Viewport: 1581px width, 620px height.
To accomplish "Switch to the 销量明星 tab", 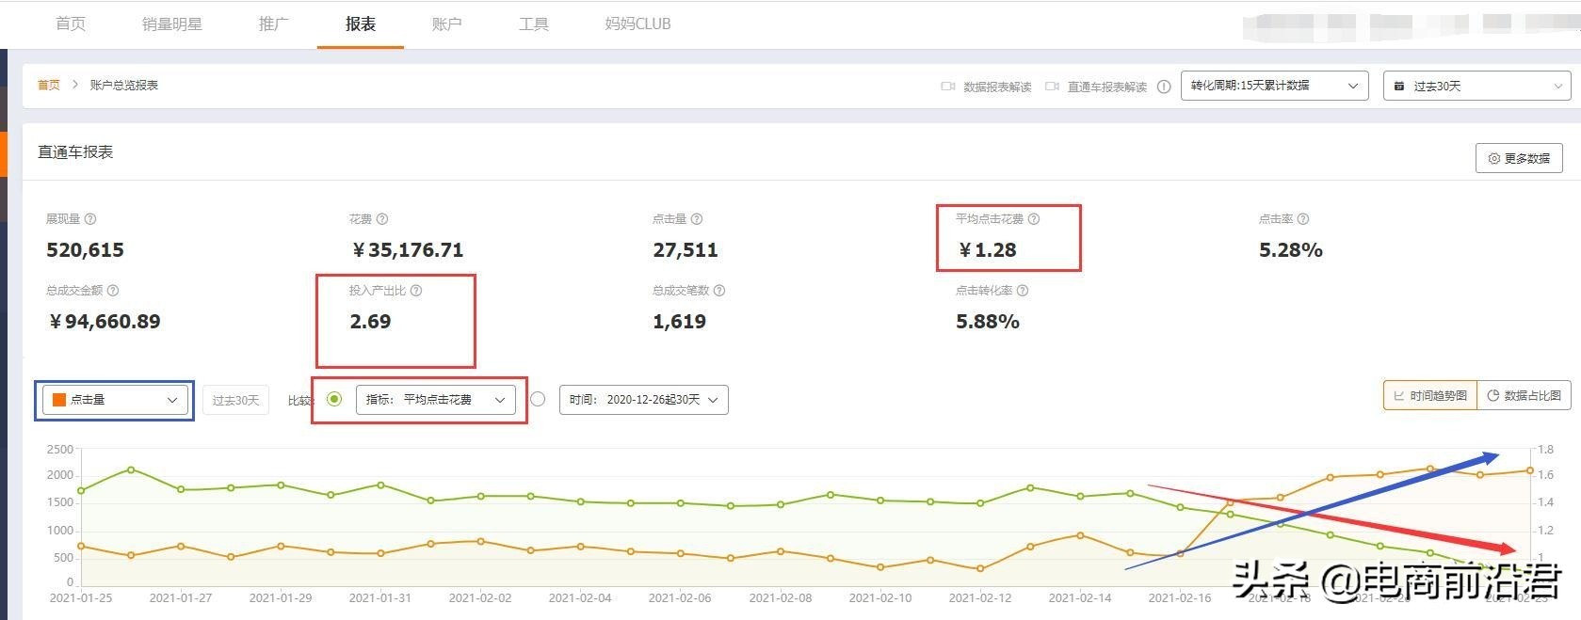I will coord(171,24).
